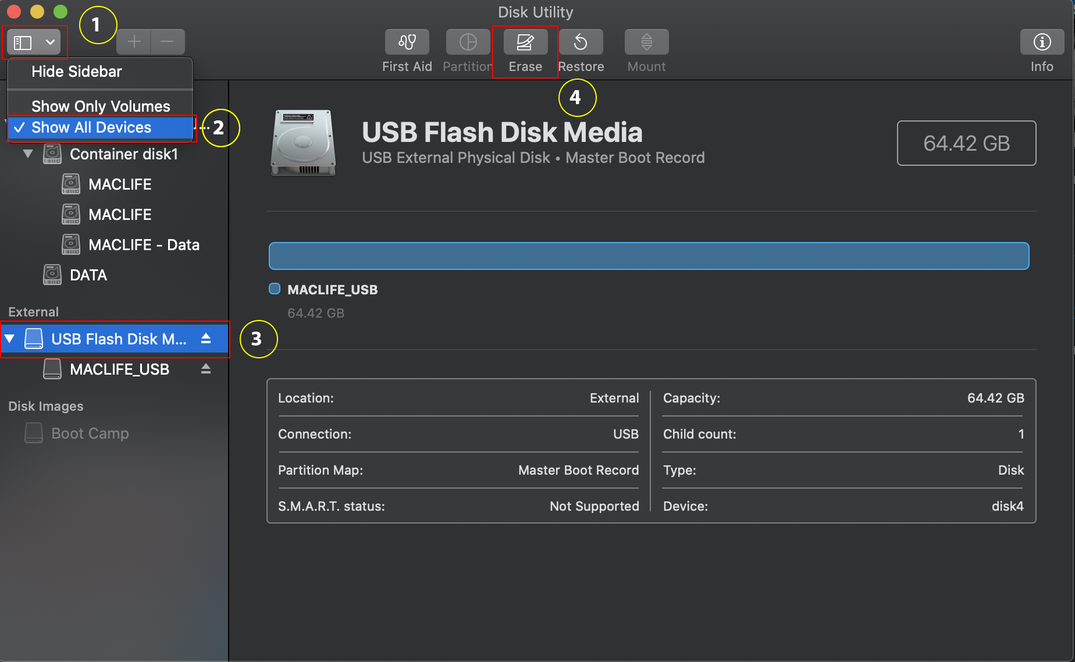
Task: Click the First Aid toolbar icon
Action: (x=407, y=42)
